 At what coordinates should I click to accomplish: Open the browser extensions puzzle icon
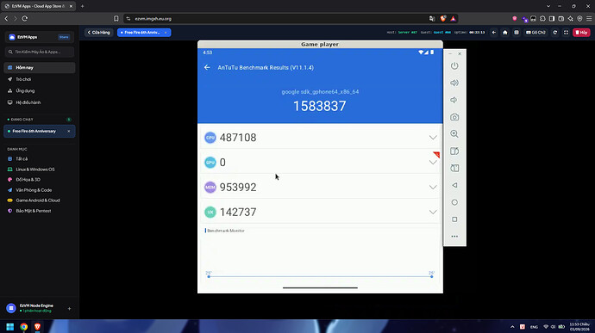coord(542,19)
